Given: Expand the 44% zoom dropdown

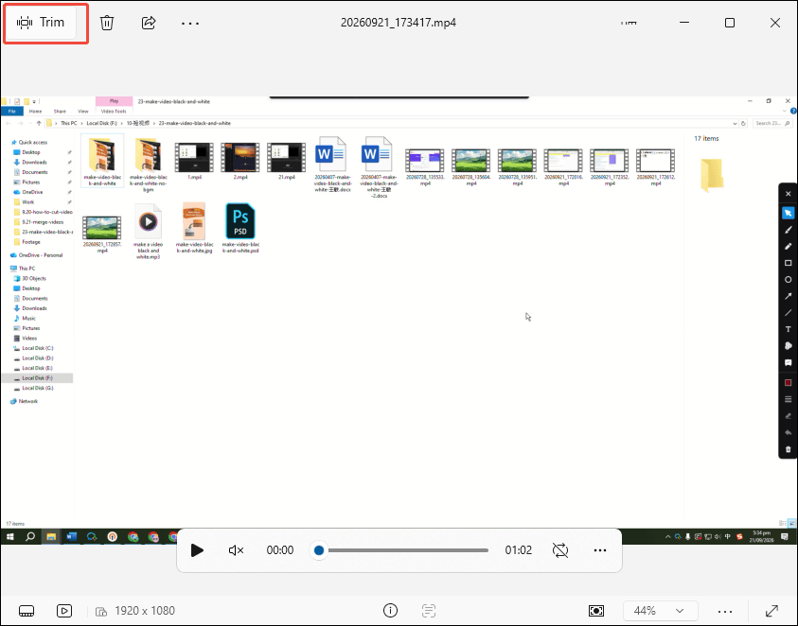Looking at the screenshot, I should 660,611.
